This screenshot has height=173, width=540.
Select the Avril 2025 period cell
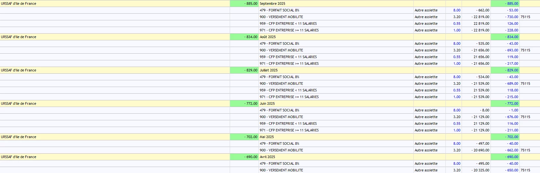pos(336,157)
